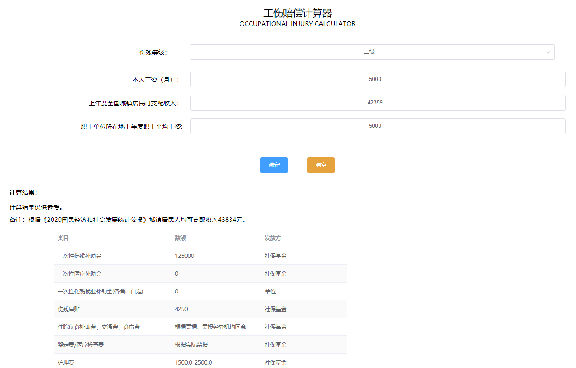This screenshot has width=576, height=368.
Task: Click the 鉴定费/医疗检查费 row label
Action: point(80,345)
